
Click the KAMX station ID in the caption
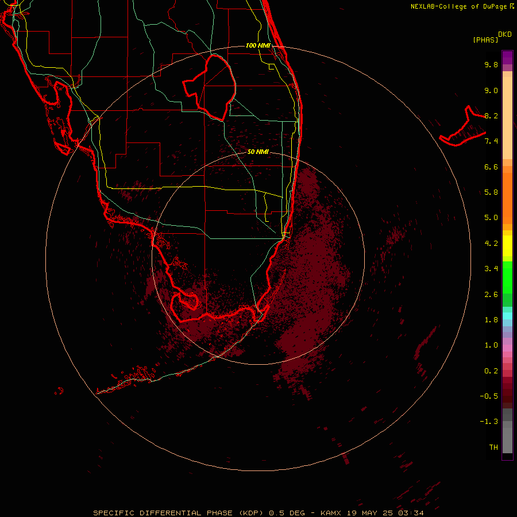click(x=331, y=513)
